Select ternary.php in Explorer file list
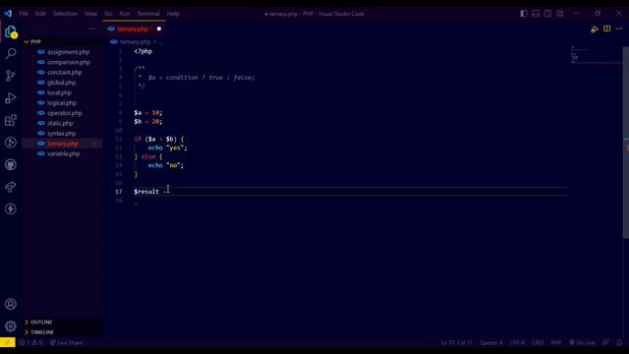 pos(63,144)
